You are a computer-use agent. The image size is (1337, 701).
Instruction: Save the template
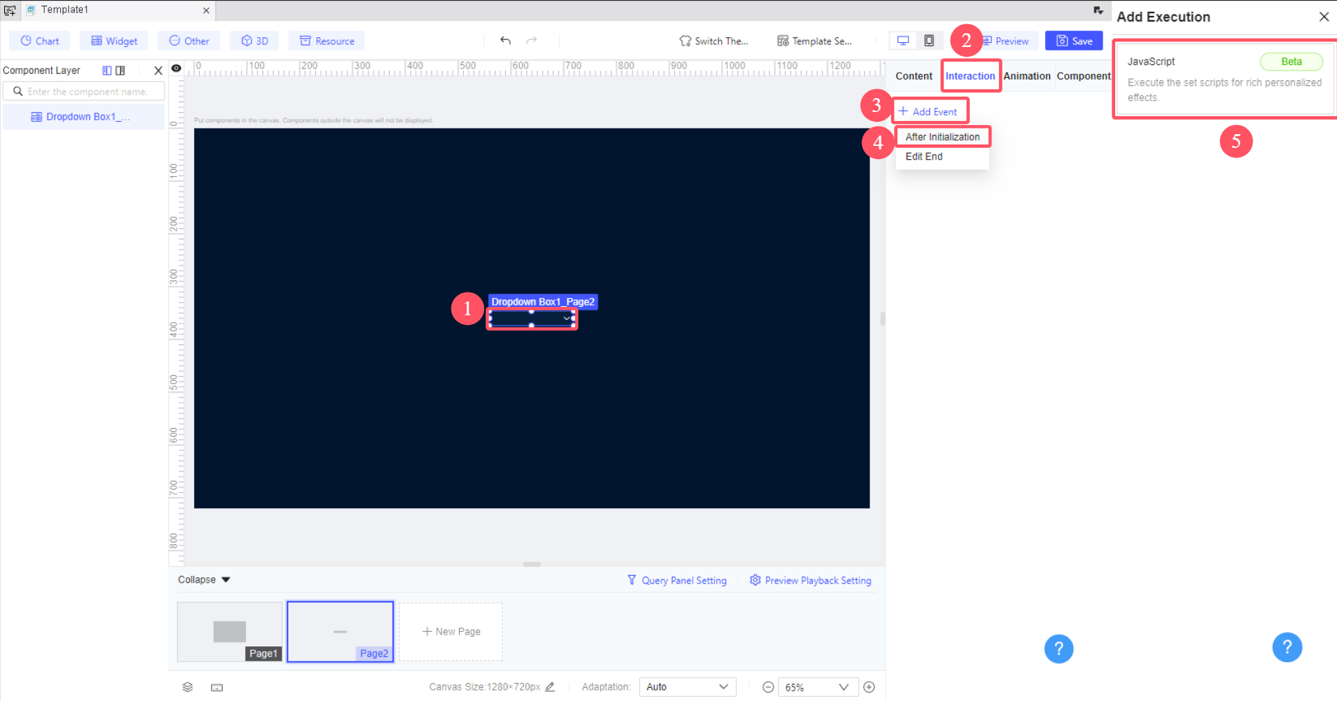tap(1074, 41)
